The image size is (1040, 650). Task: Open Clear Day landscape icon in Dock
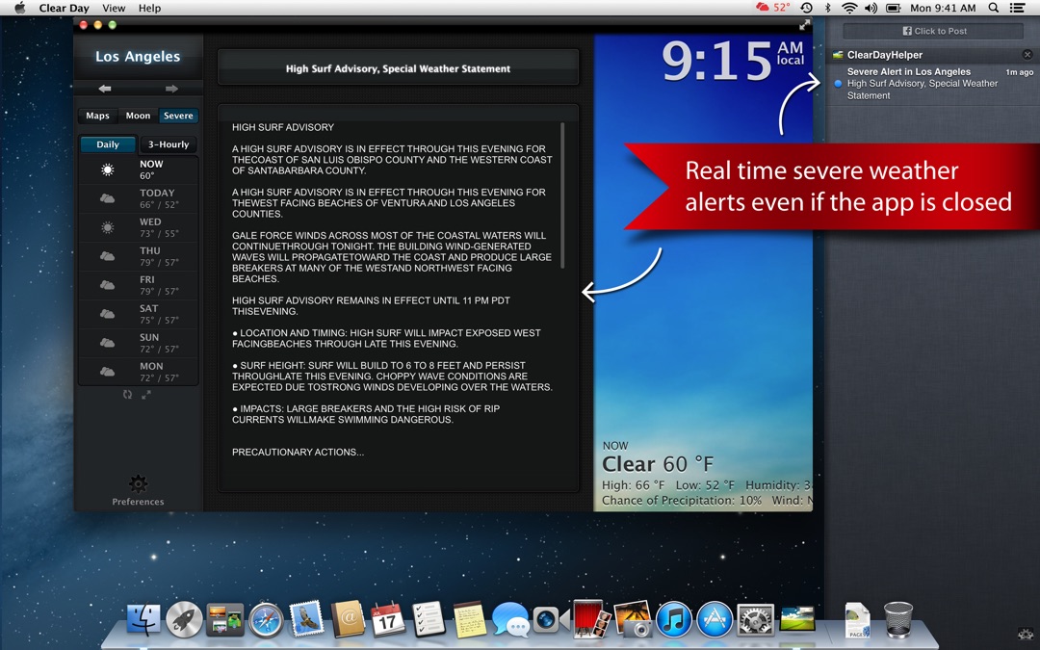pyautogui.click(x=796, y=619)
